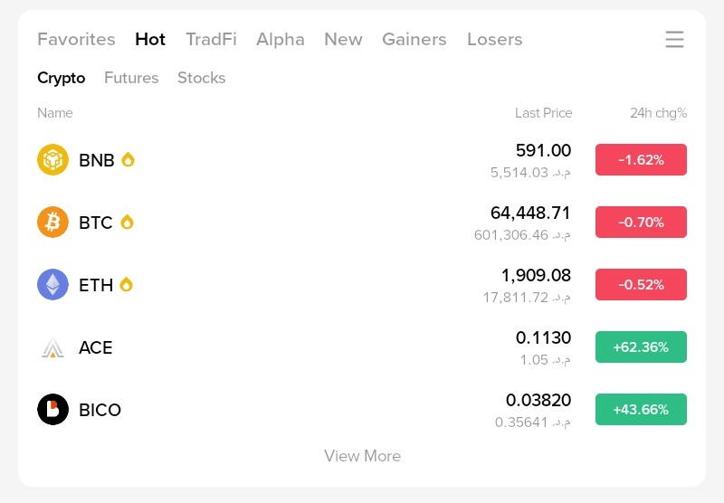Viewport: 724px width, 503px height.
Task: Click the Ethereum diamond logo icon
Action: (52, 284)
